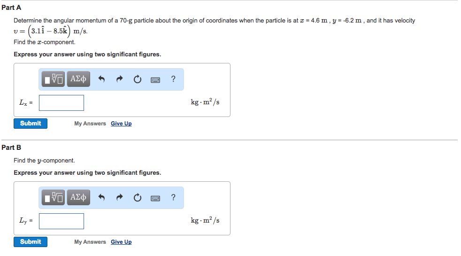This screenshot has width=461, height=256.
Task: Submit the Part A answer
Action: 31,124
